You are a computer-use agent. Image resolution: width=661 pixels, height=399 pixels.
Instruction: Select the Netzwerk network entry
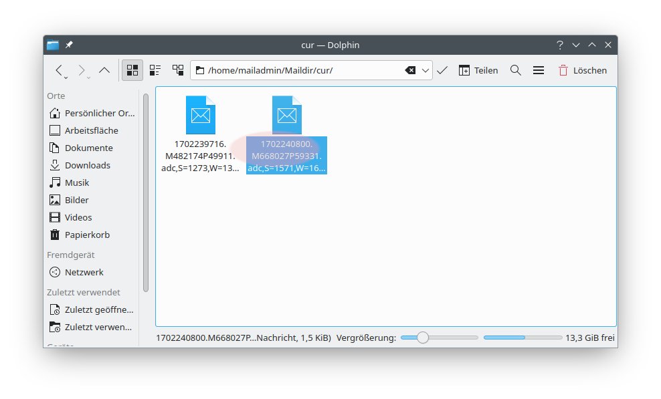(84, 272)
